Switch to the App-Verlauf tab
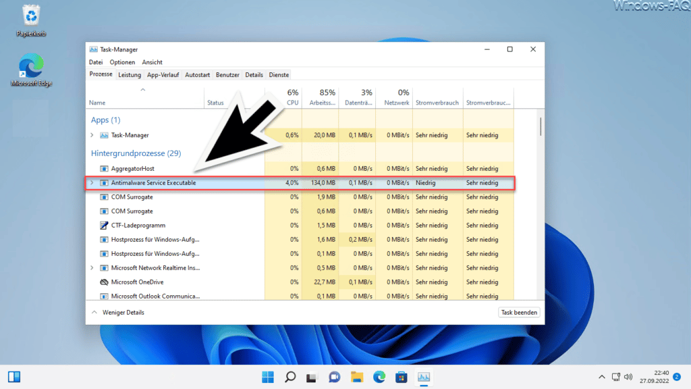 (x=163, y=75)
